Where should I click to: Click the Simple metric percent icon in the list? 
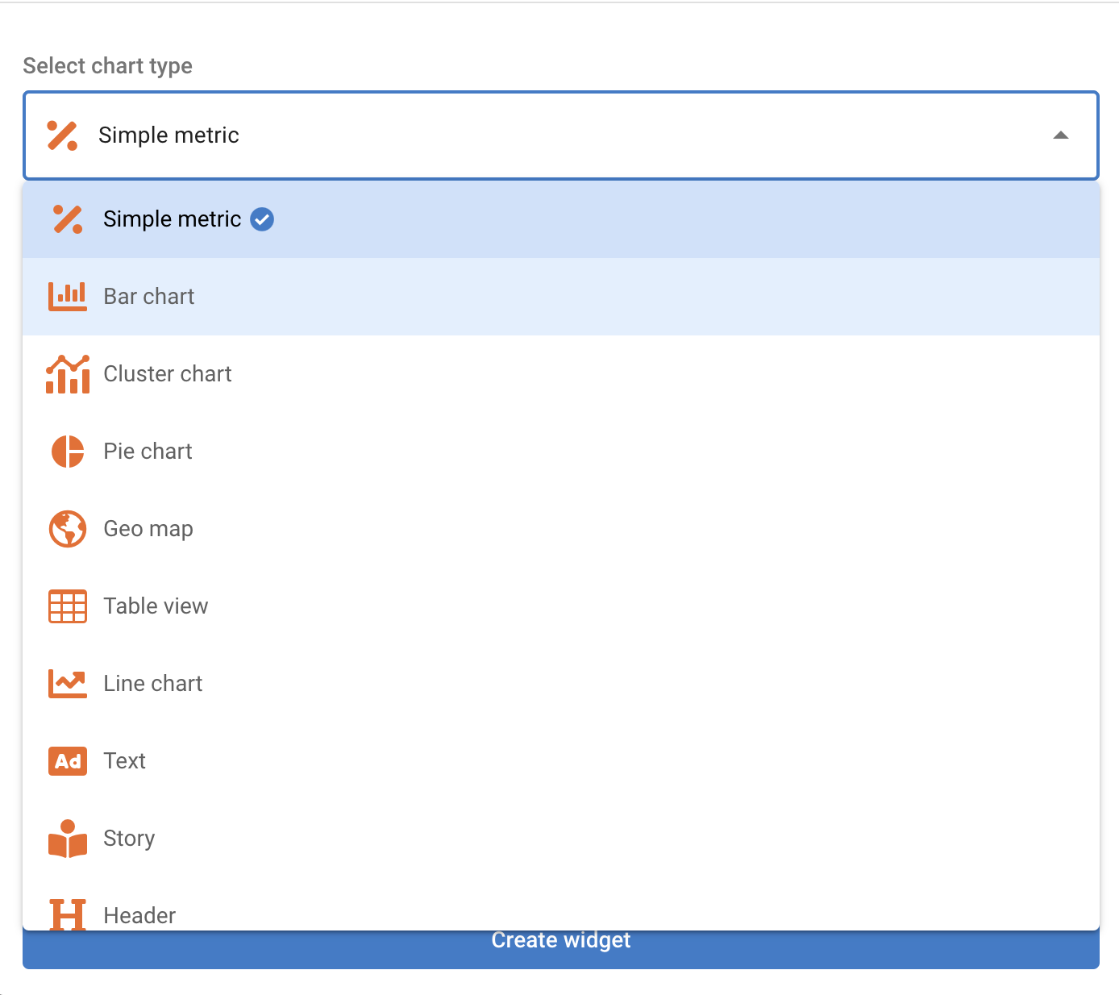click(68, 219)
